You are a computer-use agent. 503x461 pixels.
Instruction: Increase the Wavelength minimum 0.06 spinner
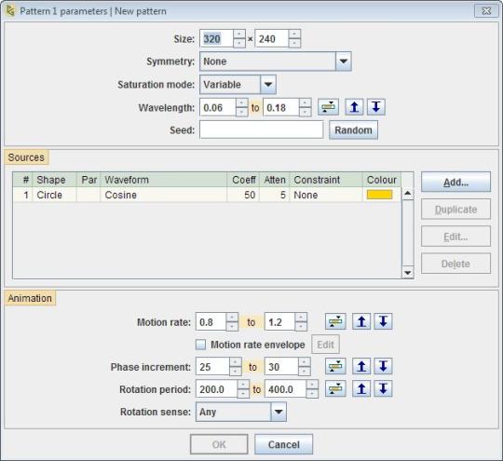[241, 103]
